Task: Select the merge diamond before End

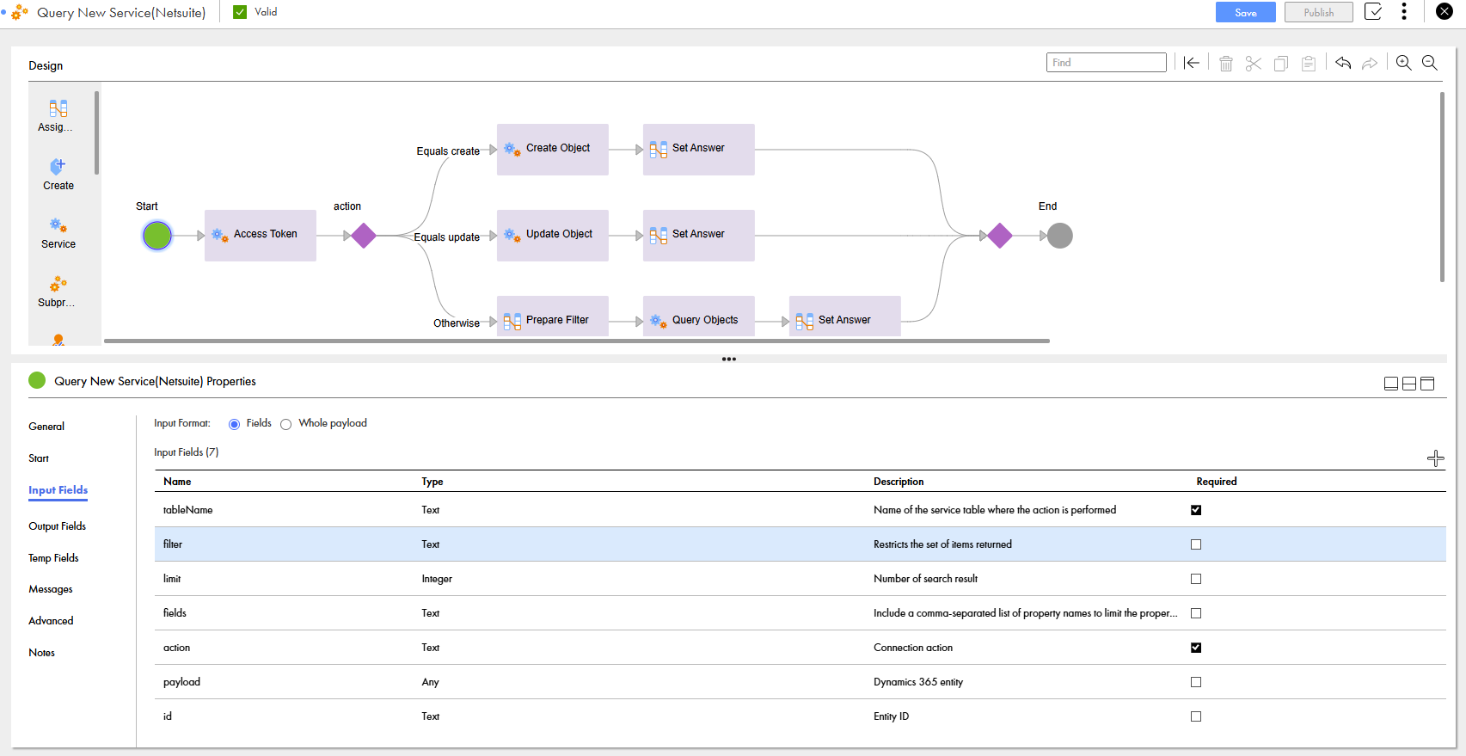Action: click(1000, 236)
